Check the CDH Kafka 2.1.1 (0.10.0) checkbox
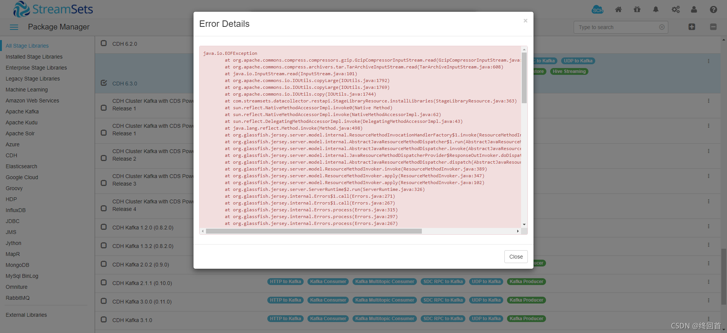727x333 pixels. (104, 282)
